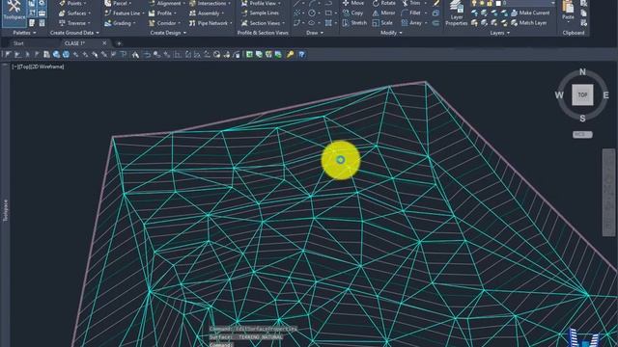This screenshot has height=347, width=618.
Task: Click the 2D Wireframe visual style label
Action: coord(46,67)
